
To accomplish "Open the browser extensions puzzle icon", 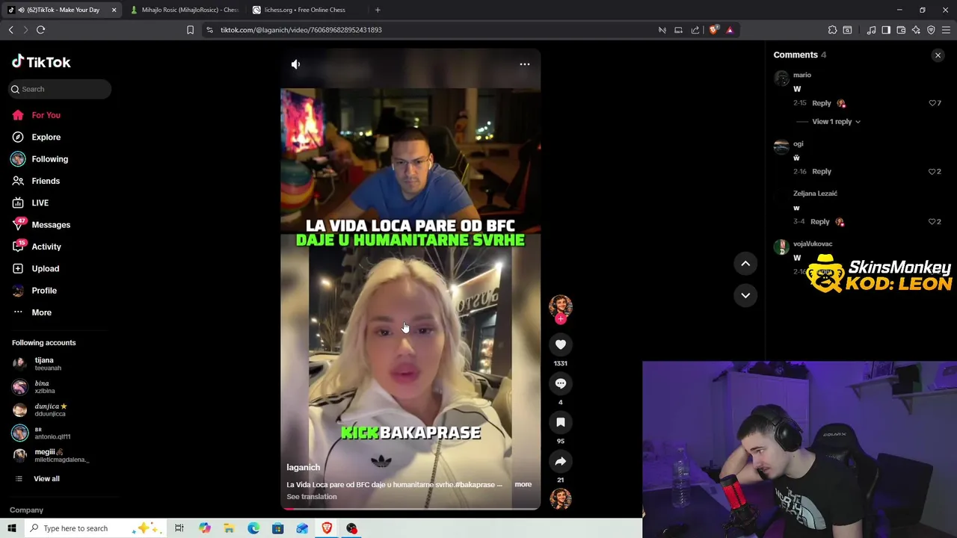I will pos(832,30).
